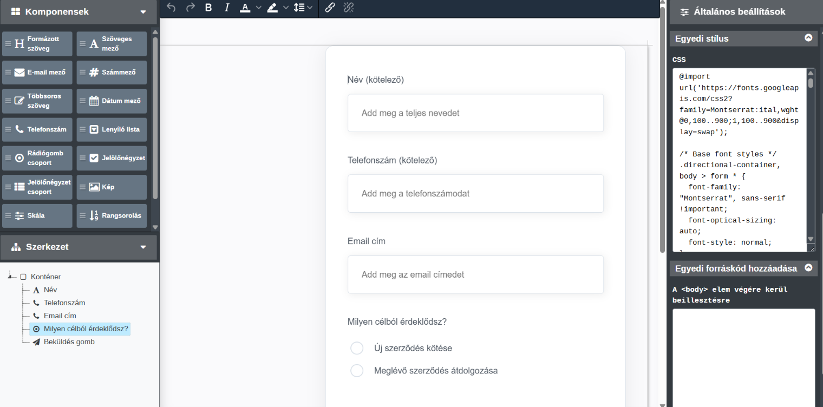Open the line spacing dropdown
This screenshot has height=407, width=823.
303,8
